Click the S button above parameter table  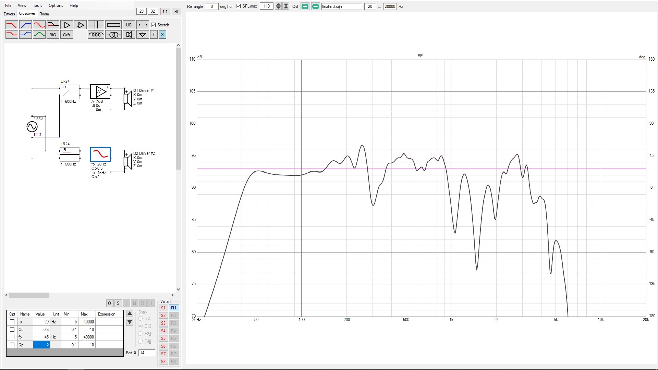(x=118, y=303)
